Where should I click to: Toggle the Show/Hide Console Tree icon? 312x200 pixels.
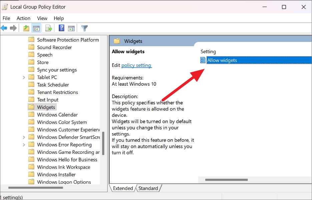[x=36, y=28]
